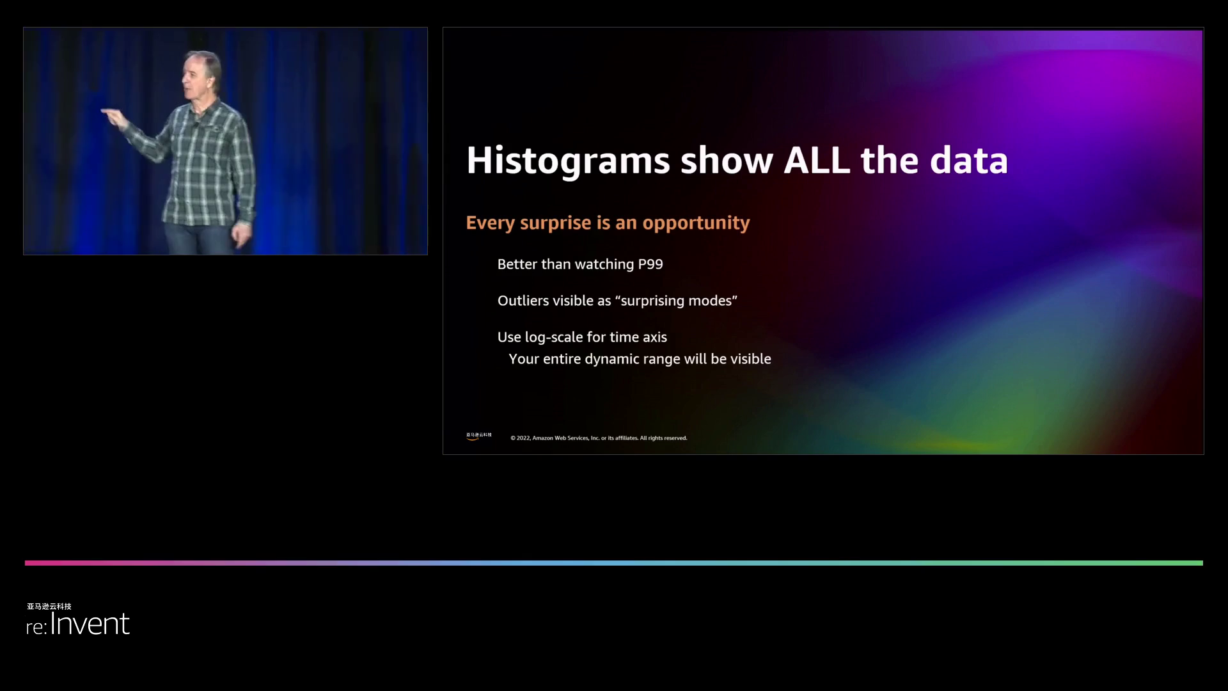
Task: Click the Chinese Amazon Web Services text above re:Invent
Action: pyautogui.click(x=49, y=606)
